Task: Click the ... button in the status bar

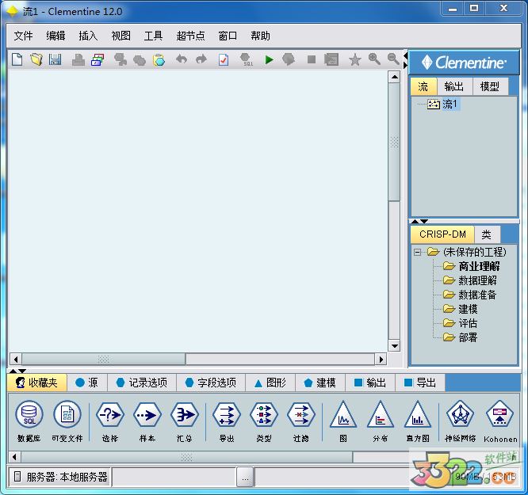Action: [245, 477]
